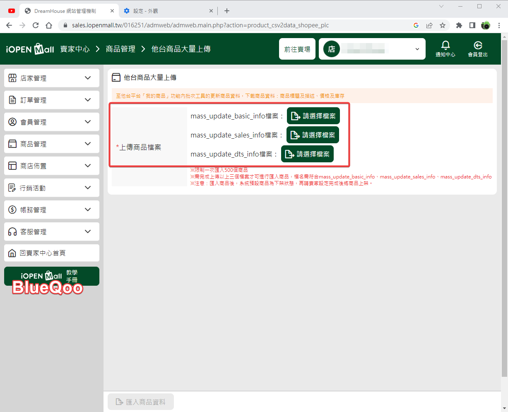This screenshot has width=508, height=412.
Task: Choose file for mass_update_sales_info
Action: point(313,135)
